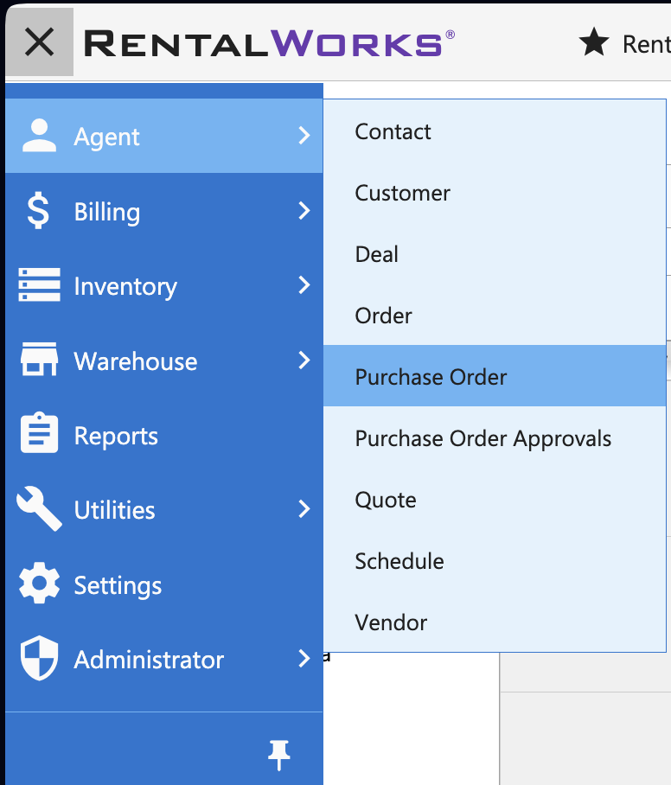Open the Inventory menu label

125,287
